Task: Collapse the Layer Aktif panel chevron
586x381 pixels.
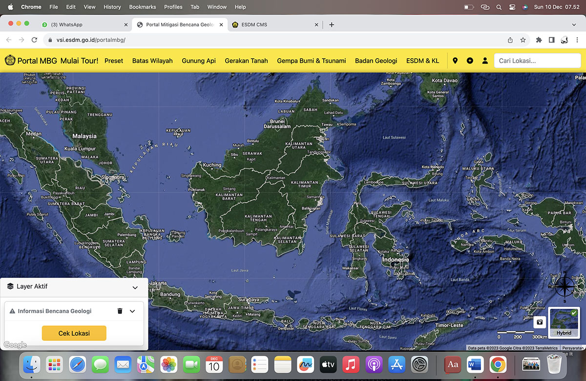Action: pos(135,288)
